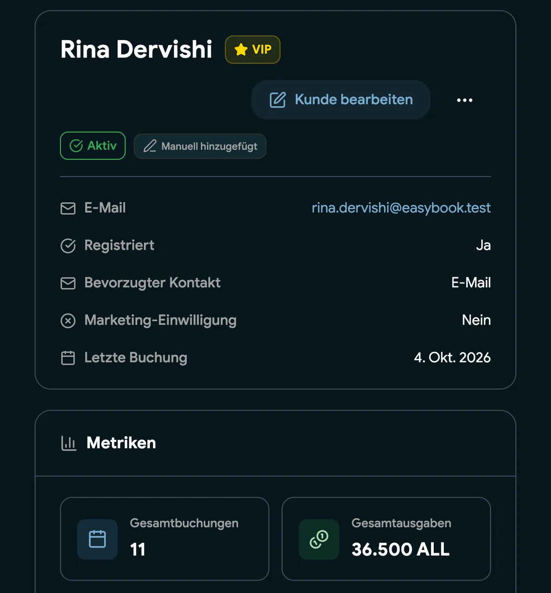This screenshot has width=551, height=593.
Task: Click the pencil icon in Manuell hinzugefügt
Action: [150, 146]
